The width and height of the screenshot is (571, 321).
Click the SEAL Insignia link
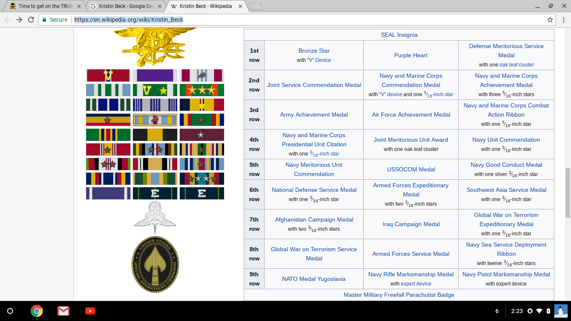click(x=399, y=35)
